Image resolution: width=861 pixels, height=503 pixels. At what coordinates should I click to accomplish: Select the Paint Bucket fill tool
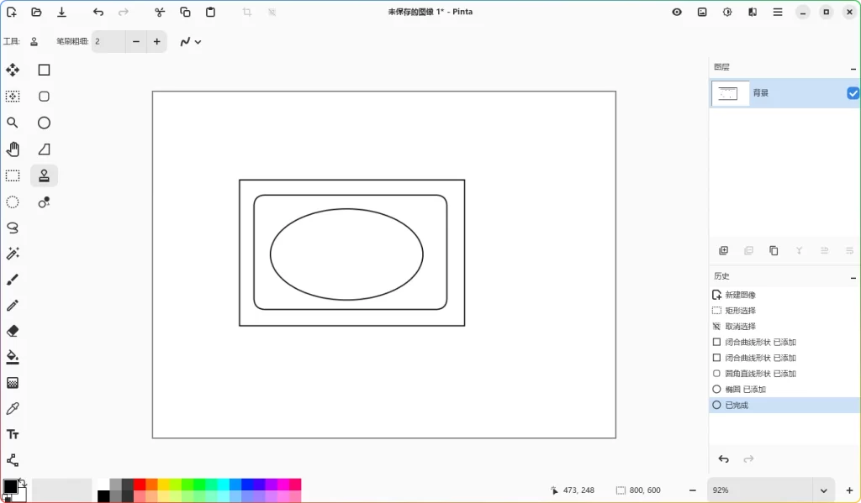tap(13, 357)
